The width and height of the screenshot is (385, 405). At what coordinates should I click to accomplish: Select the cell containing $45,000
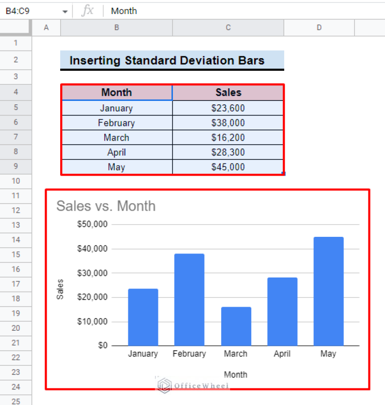click(228, 167)
